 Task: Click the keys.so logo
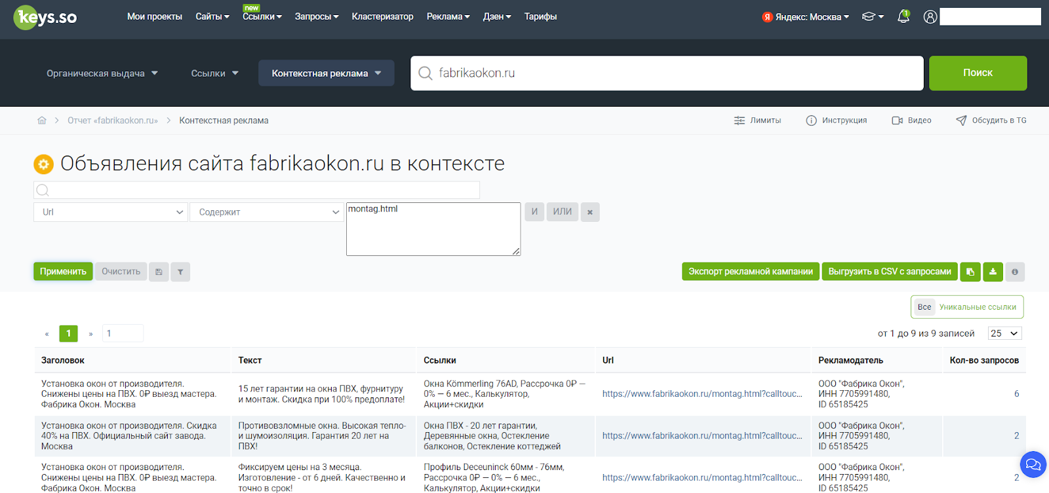(45, 17)
